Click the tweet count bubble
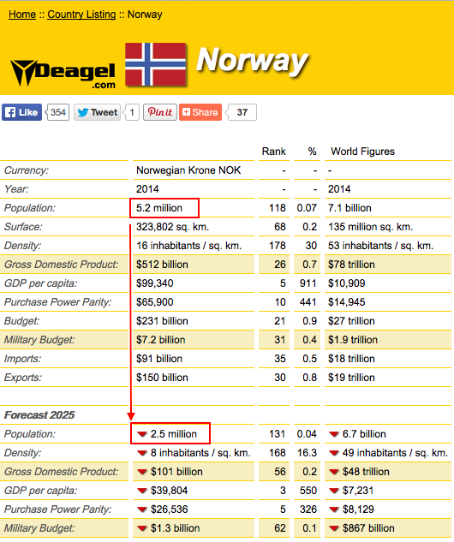The height and width of the screenshot is (542, 454). click(132, 112)
